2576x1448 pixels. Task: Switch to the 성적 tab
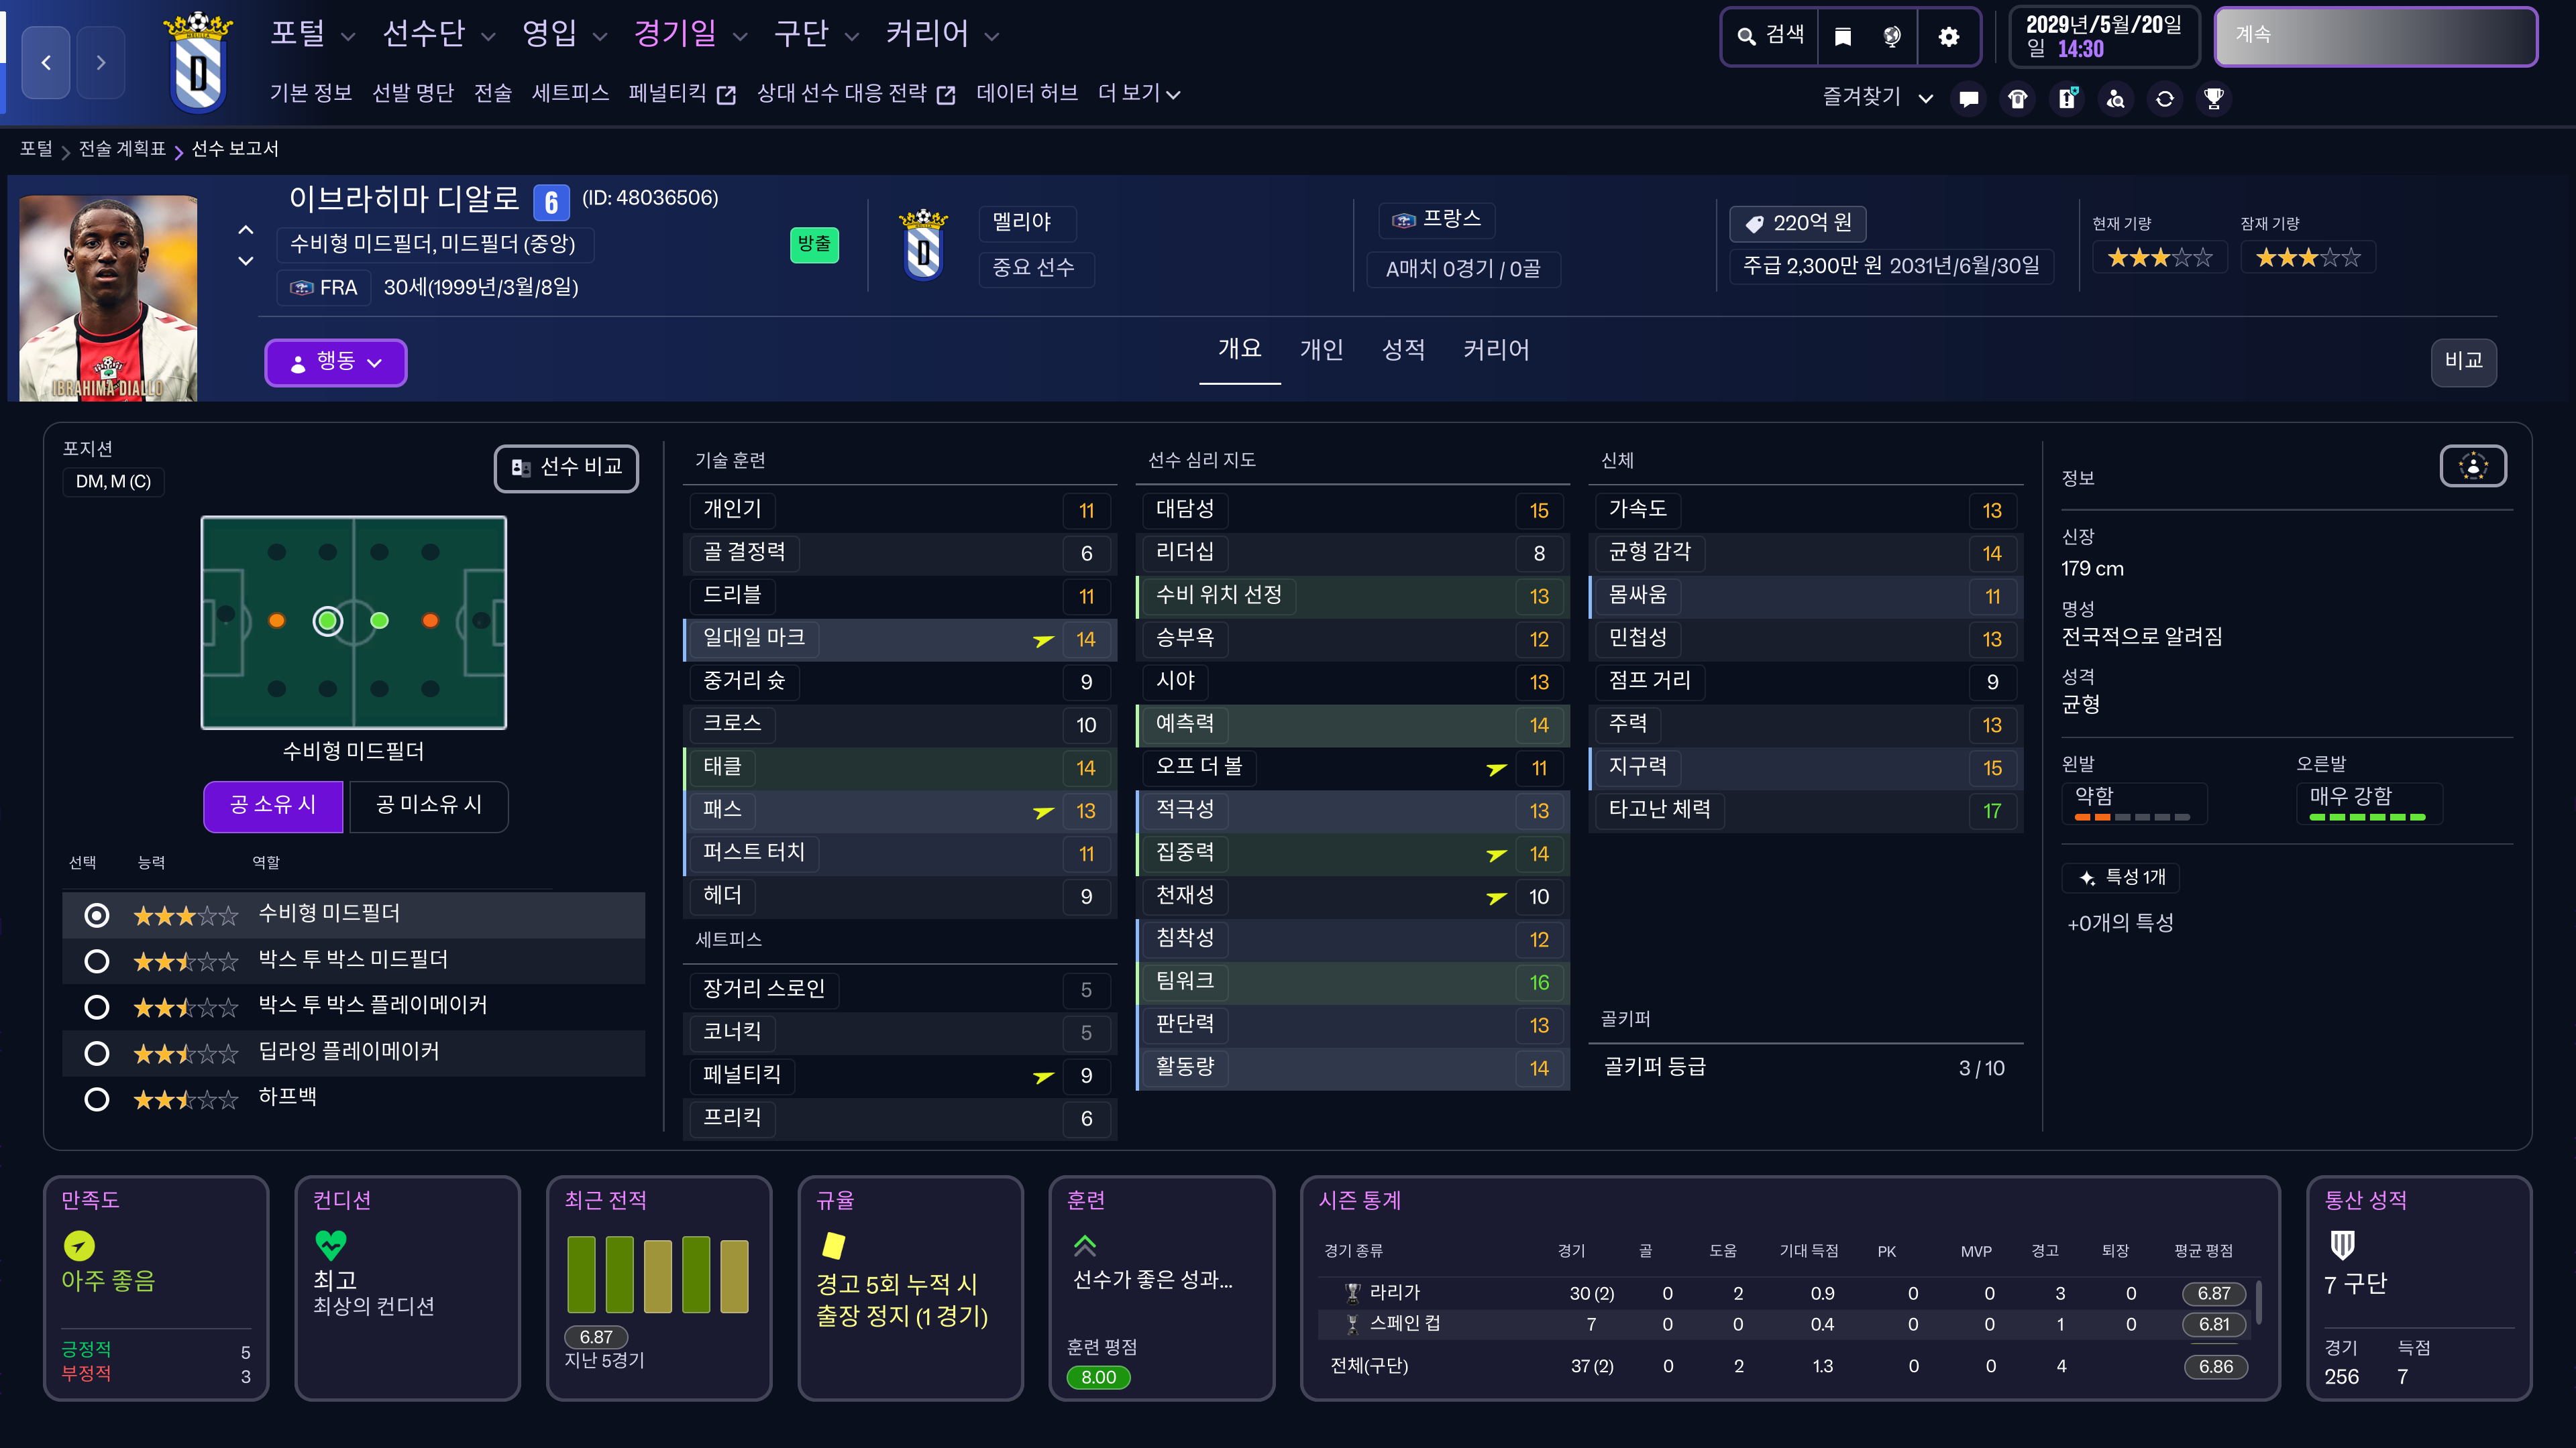(1403, 350)
